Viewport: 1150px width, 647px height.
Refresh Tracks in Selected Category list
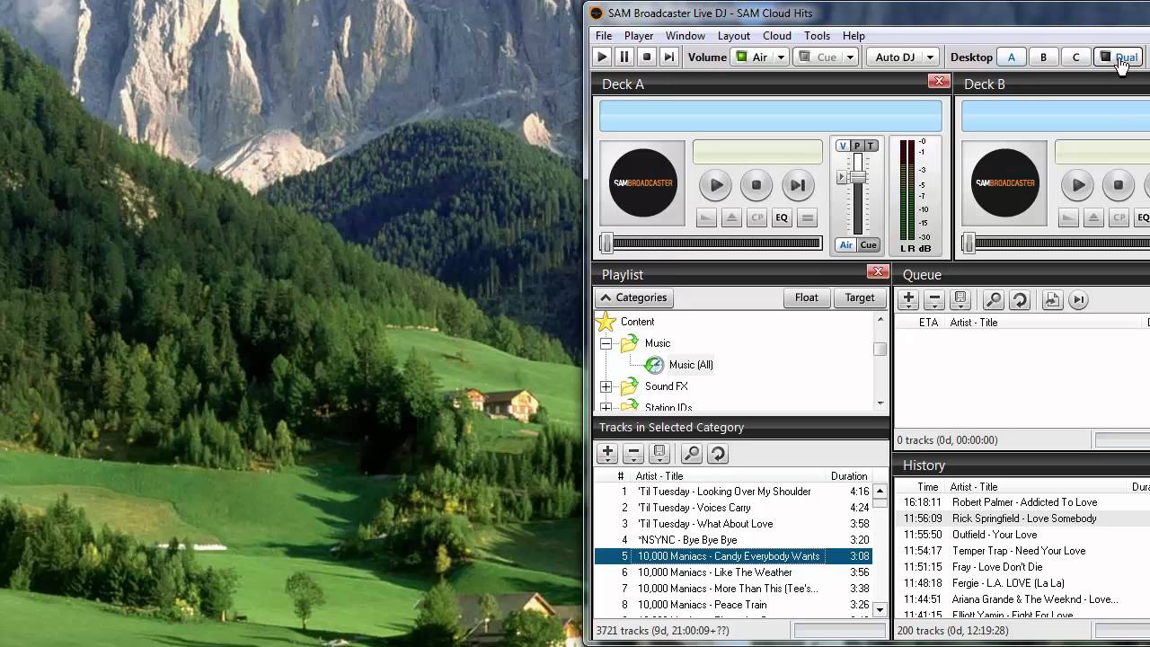pos(717,454)
